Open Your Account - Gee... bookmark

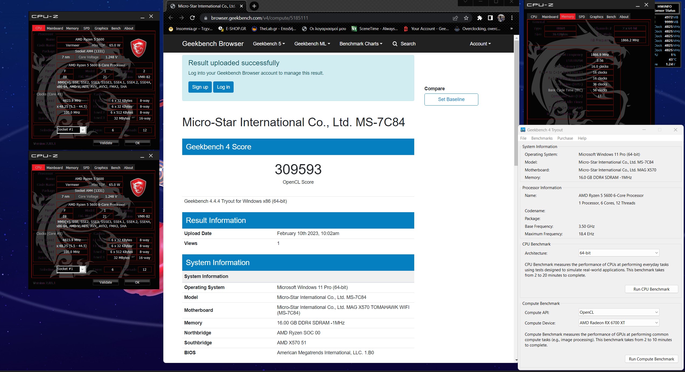pyautogui.click(x=426, y=29)
